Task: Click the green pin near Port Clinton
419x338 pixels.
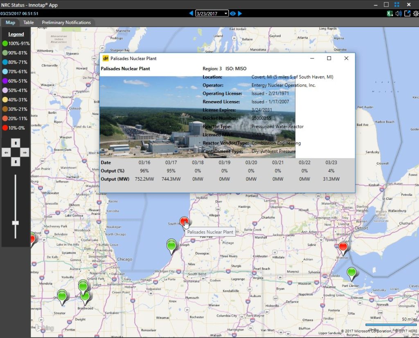Action: tap(351, 273)
